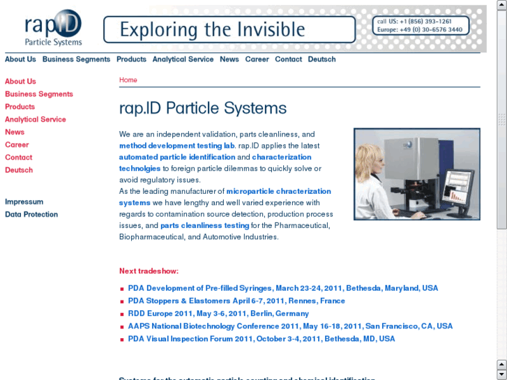Open News in top navigation bar
The height and width of the screenshot is (380, 507).
(229, 59)
